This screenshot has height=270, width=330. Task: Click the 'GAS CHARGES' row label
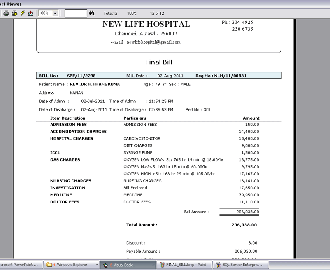(65, 160)
